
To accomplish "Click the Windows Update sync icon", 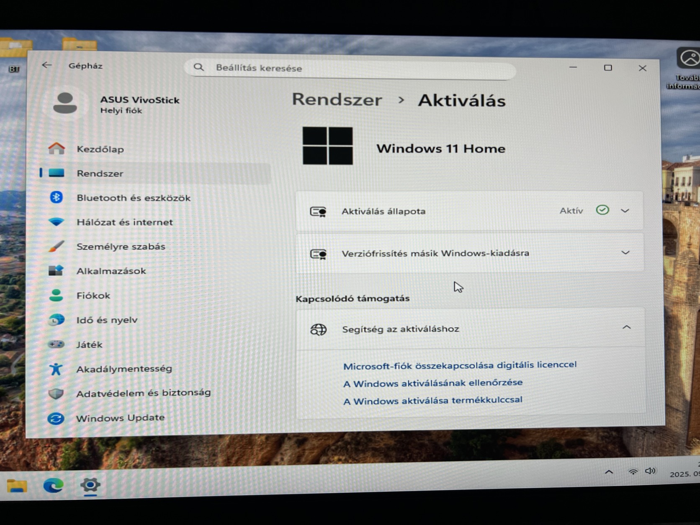I will (x=56, y=418).
